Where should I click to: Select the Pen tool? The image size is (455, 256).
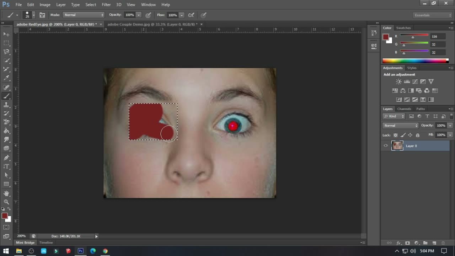coord(6,158)
